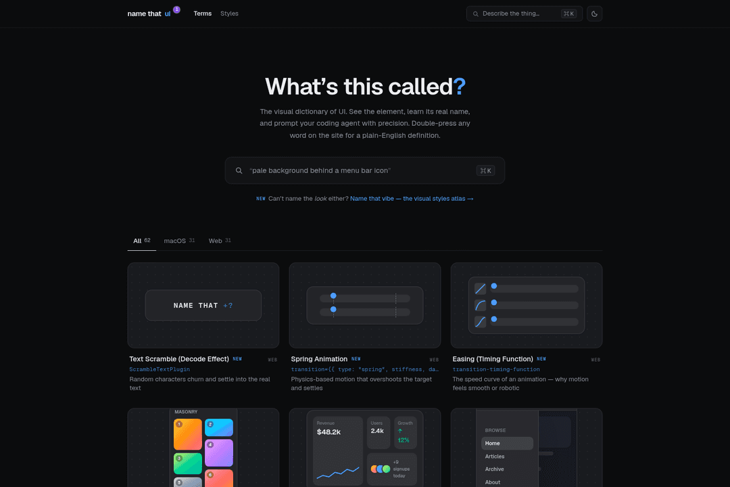The height and width of the screenshot is (487, 730).
Task: Click the ease-in-out curve icon in bottom row
Action: click(480, 321)
